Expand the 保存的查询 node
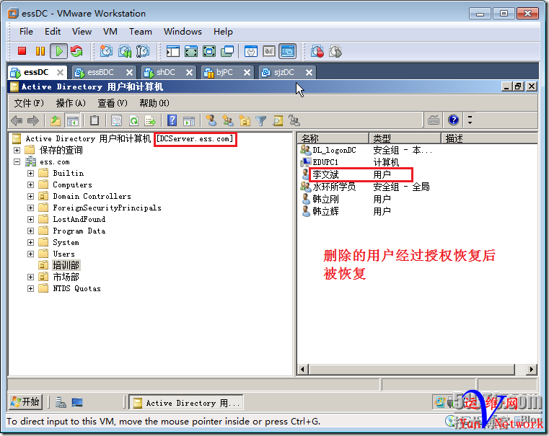Screen dimensions: 549x436 (17, 151)
